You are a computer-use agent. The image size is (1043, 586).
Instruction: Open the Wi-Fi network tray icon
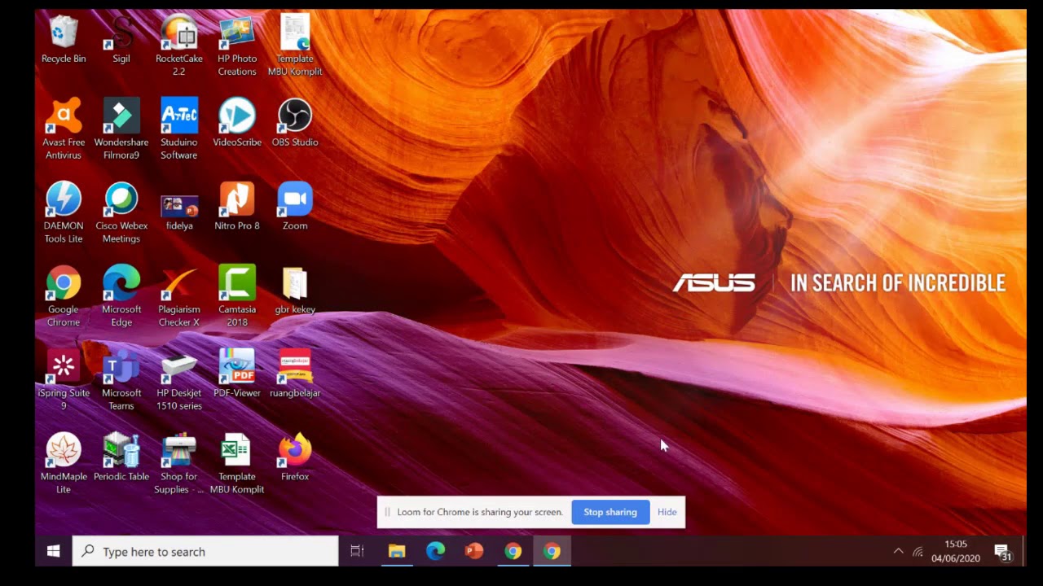918,552
